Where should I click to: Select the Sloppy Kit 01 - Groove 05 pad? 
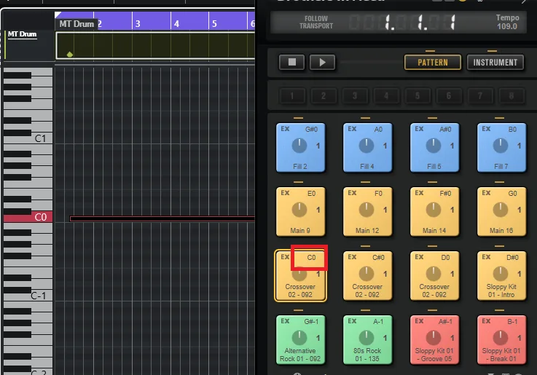(x=434, y=340)
